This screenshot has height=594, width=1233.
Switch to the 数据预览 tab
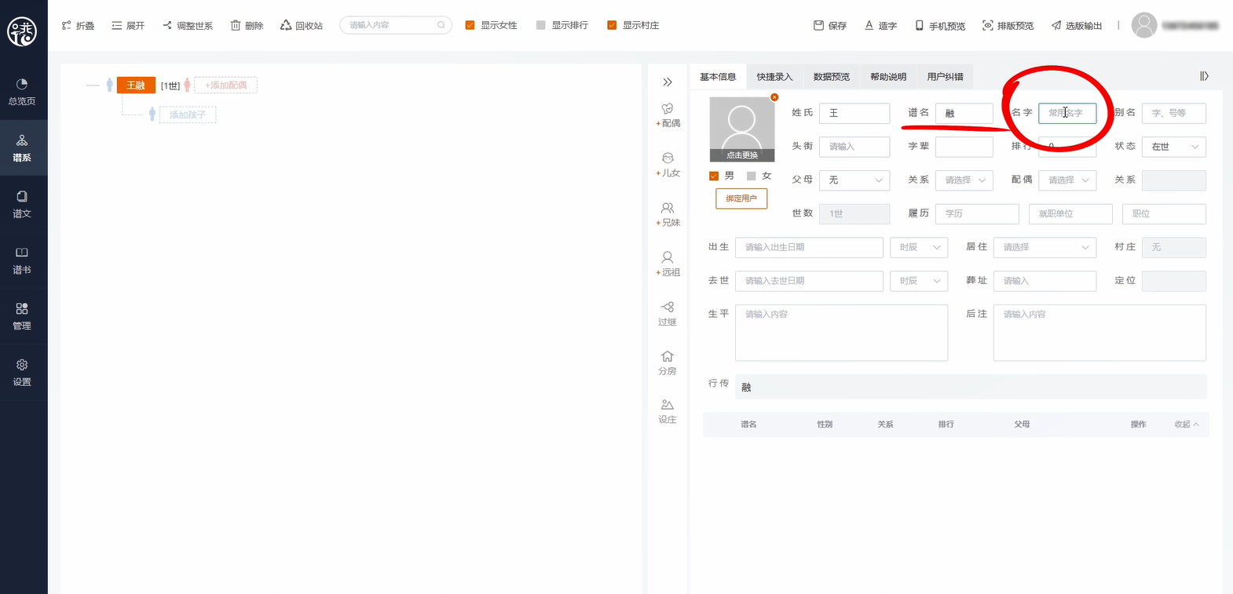tap(831, 77)
